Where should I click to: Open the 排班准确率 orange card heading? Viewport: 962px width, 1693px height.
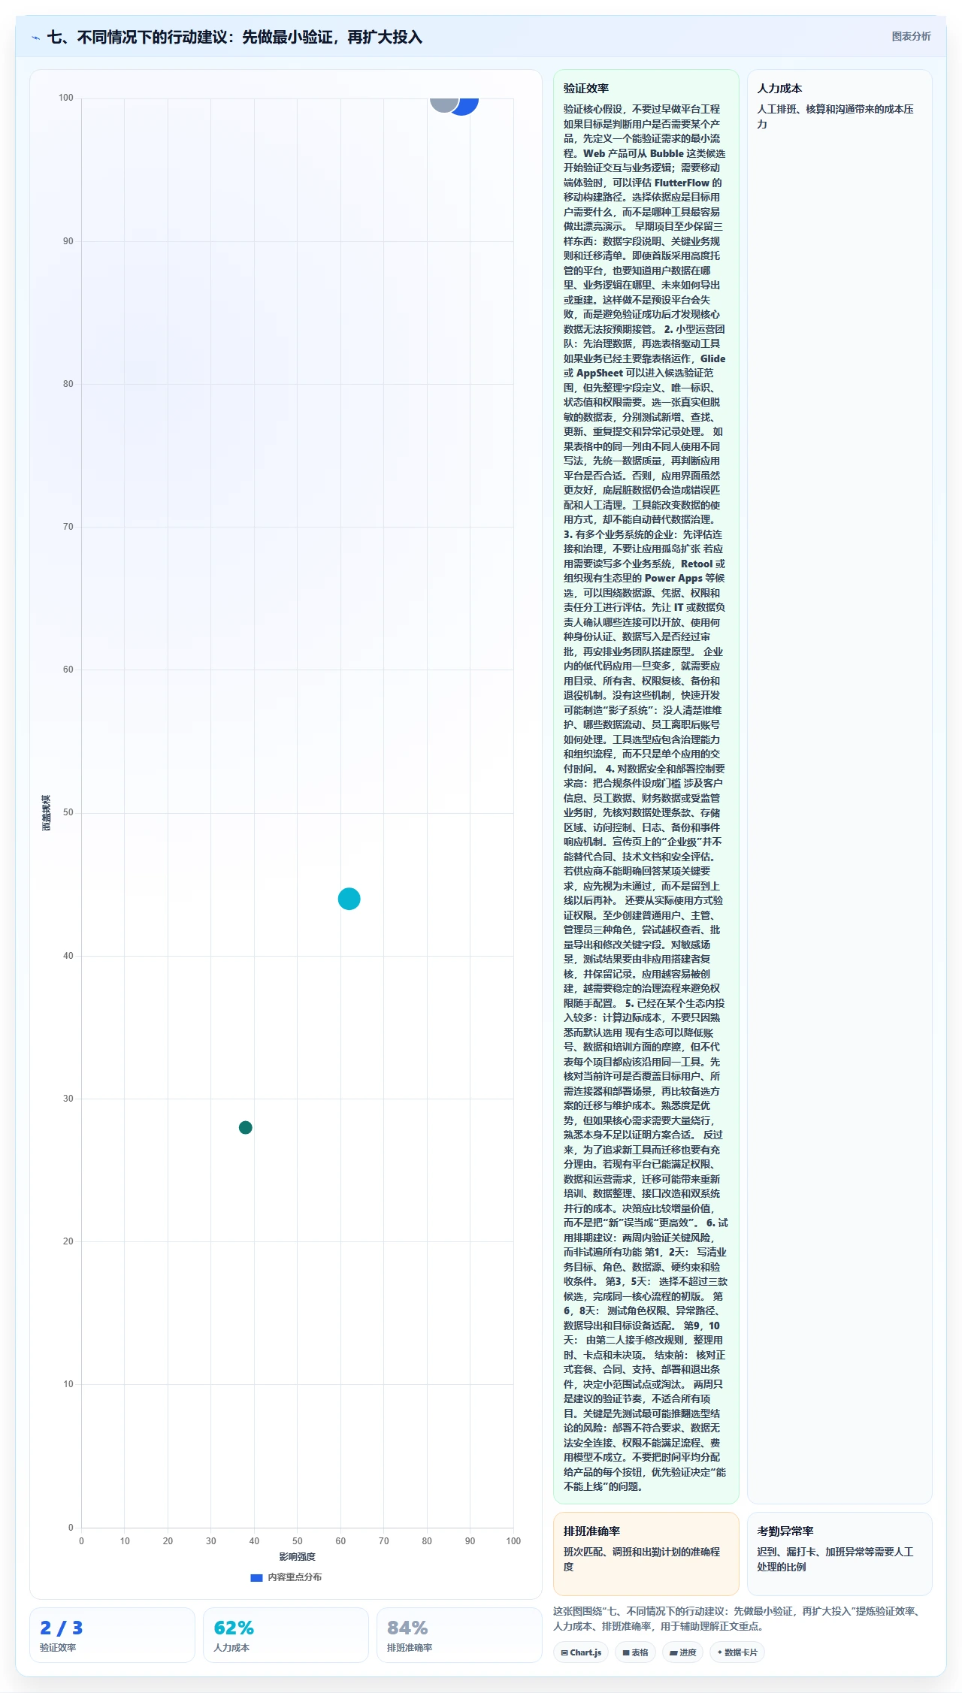591,1531
